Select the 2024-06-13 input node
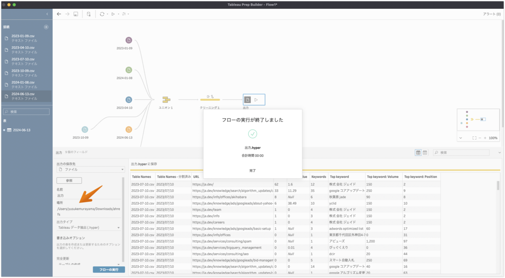The width and height of the screenshot is (505, 278). (129, 129)
